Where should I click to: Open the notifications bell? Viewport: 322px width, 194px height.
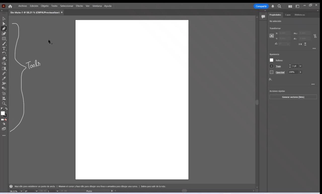coord(273,6)
